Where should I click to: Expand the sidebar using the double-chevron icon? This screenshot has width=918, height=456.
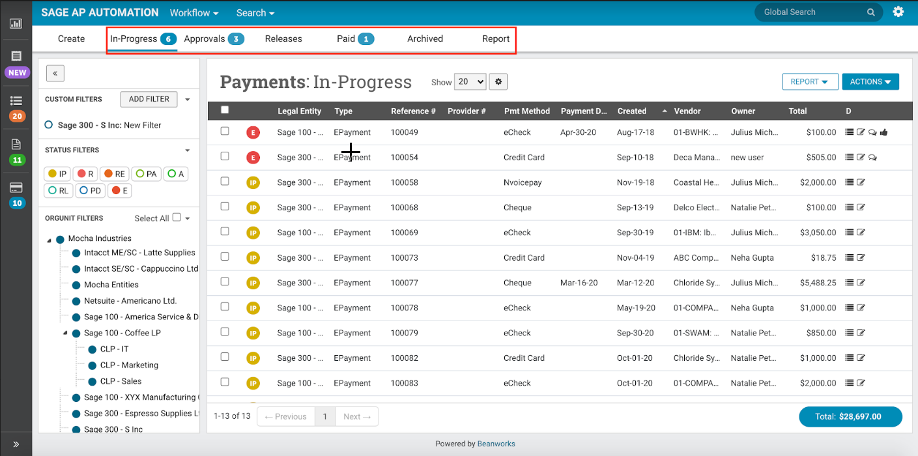pos(16,444)
